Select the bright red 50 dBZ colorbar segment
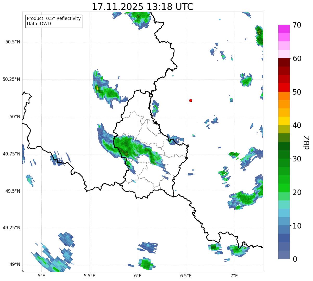The image size is (313, 281). pyautogui.click(x=284, y=87)
